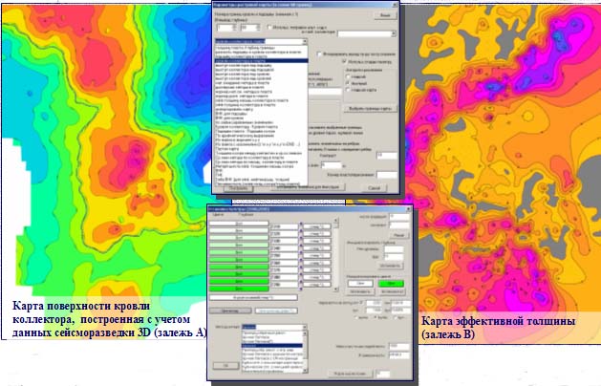The height and width of the screenshot is (386, 601).
Task: Click the button at bottom right of palette dialog
Action: [x=350, y=374]
